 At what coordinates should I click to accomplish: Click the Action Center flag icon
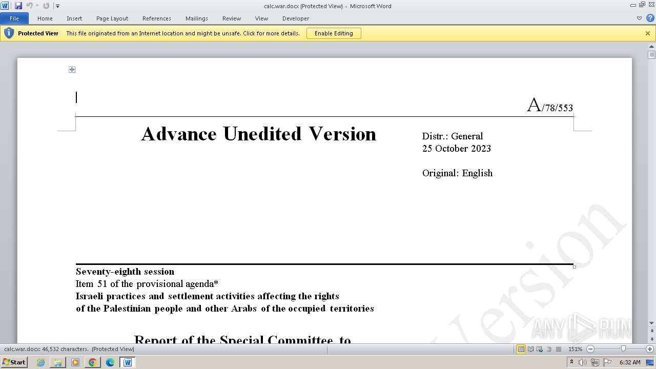coord(606,362)
